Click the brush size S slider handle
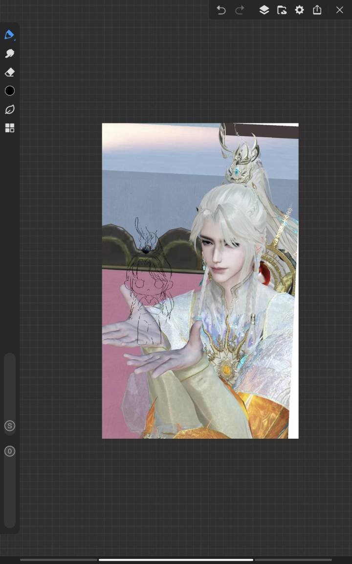The image size is (352, 564). click(x=10, y=426)
